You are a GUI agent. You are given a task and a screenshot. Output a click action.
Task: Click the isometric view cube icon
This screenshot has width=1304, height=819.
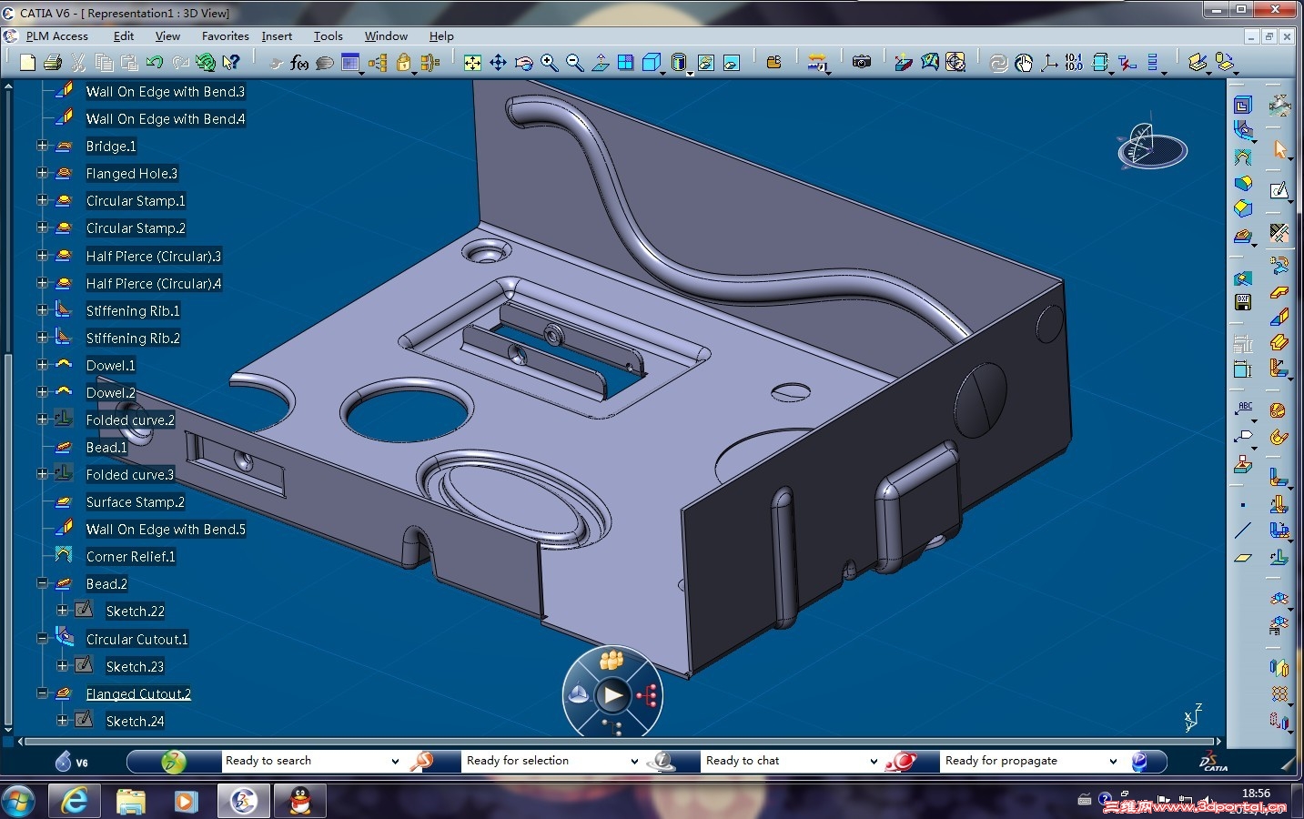[652, 62]
